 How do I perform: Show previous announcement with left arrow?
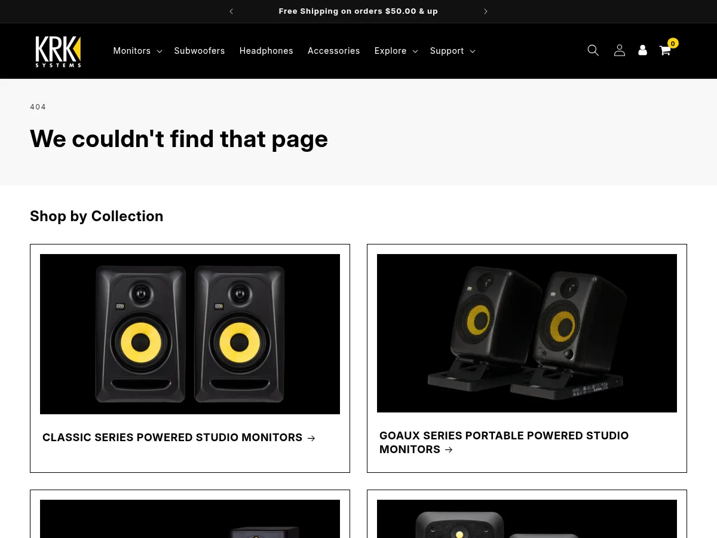tap(231, 11)
